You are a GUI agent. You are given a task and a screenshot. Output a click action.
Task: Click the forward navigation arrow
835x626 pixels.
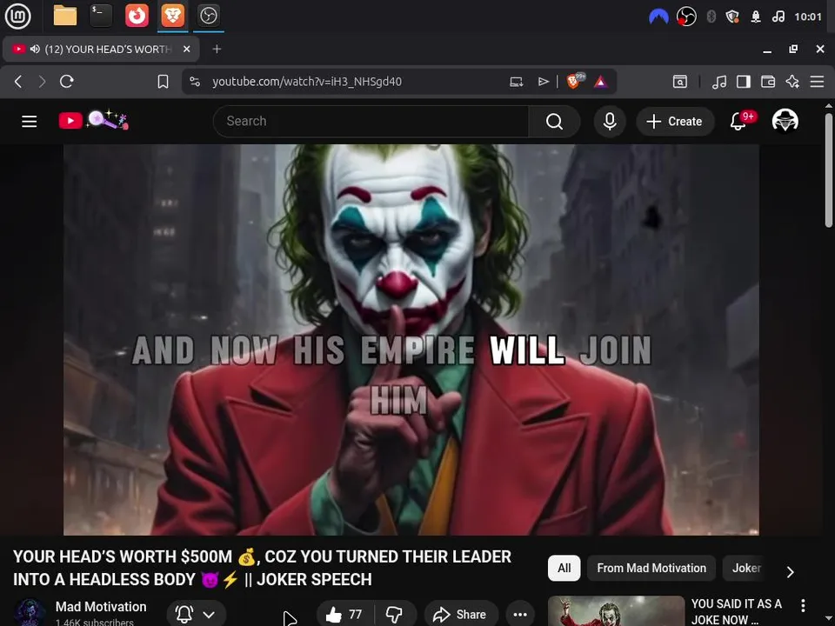pos(42,82)
